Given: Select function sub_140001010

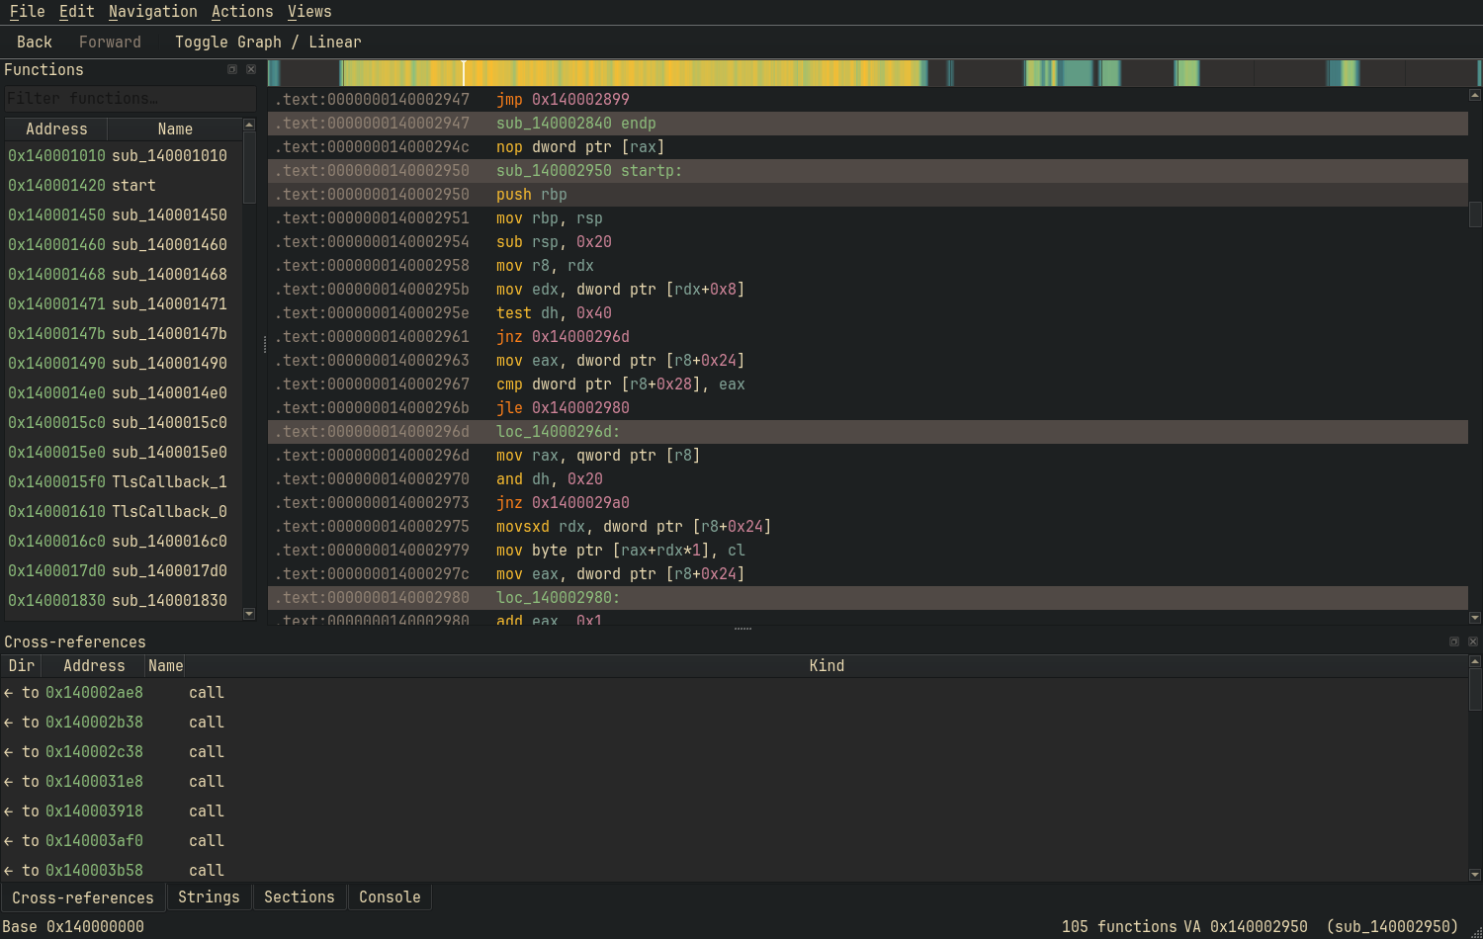Looking at the screenshot, I should 124,156.
